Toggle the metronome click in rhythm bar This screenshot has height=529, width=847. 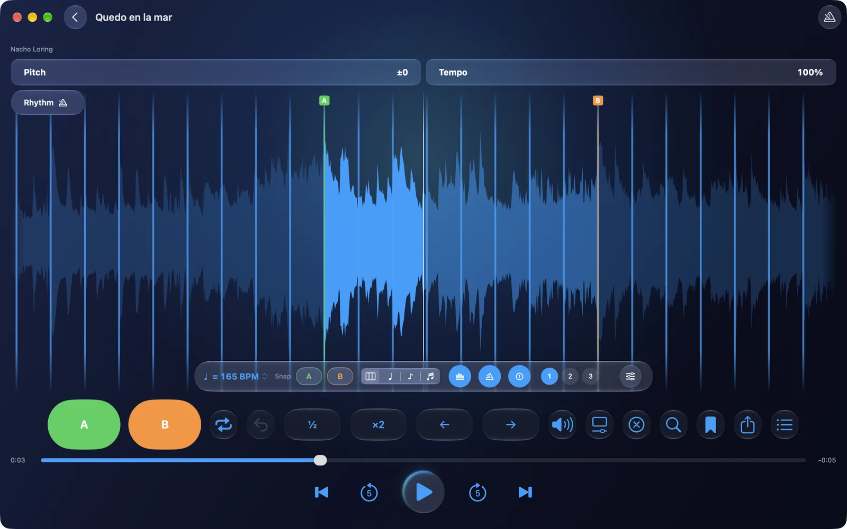pyautogui.click(x=490, y=376)
